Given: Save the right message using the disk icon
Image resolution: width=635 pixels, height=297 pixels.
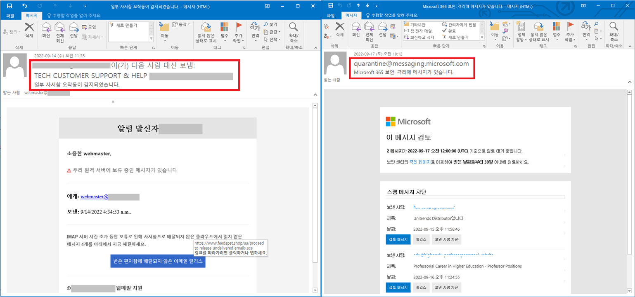Looking at the screenshot, I should coord(330,6).
